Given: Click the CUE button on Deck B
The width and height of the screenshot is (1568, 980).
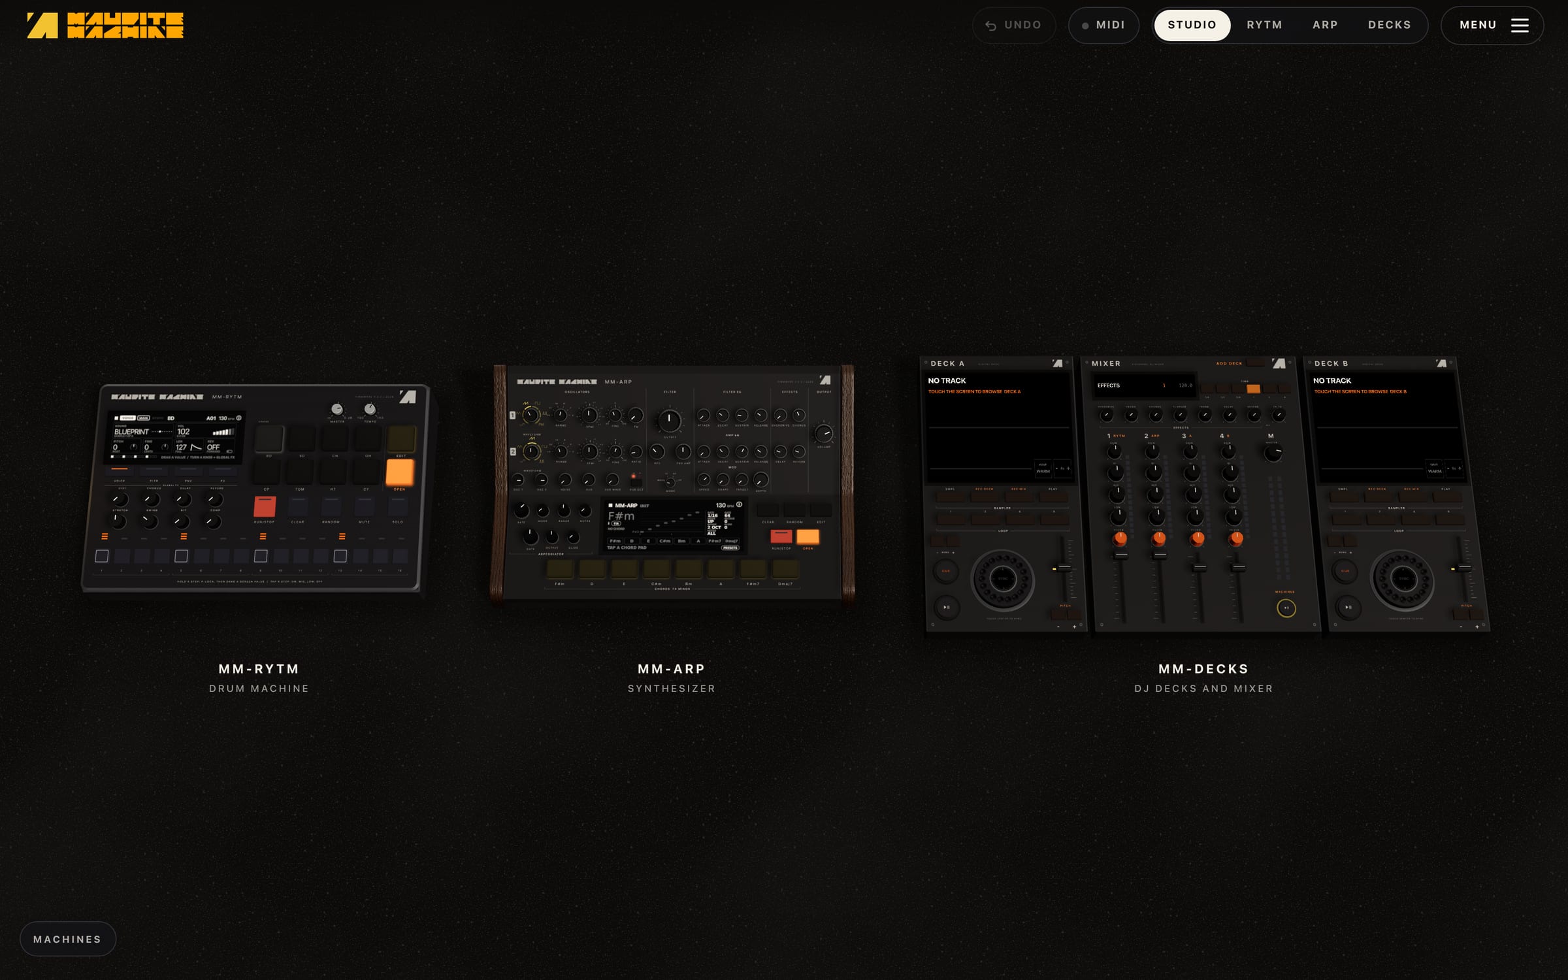Looking at the screenshot, I should (1345, 571).
